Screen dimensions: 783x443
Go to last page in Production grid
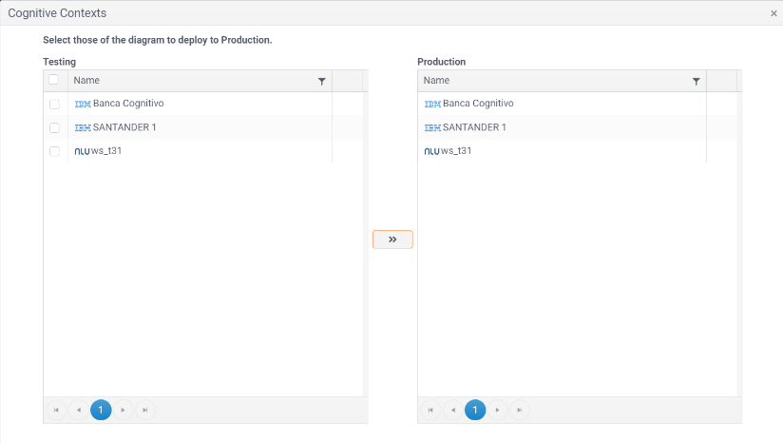(519, 410)
